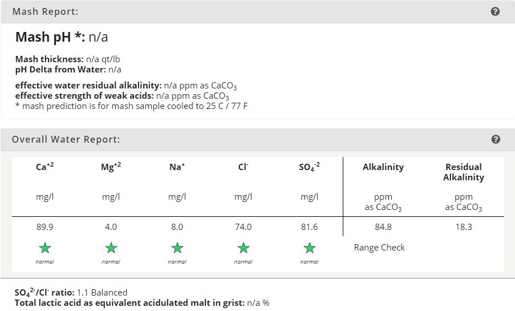Click the green star under Mg+2
The width and height of the screenshot is (515, 311).
pyautogui.click(x=111, y=248)
